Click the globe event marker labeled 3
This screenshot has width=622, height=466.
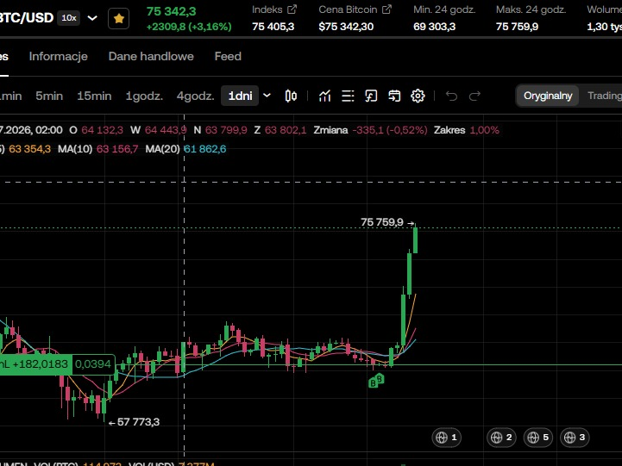tap(575, 438)
